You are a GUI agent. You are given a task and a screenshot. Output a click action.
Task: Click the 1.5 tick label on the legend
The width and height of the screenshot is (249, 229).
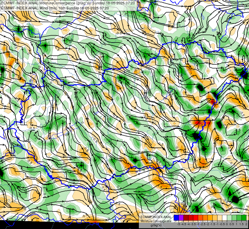coord(241,224)
